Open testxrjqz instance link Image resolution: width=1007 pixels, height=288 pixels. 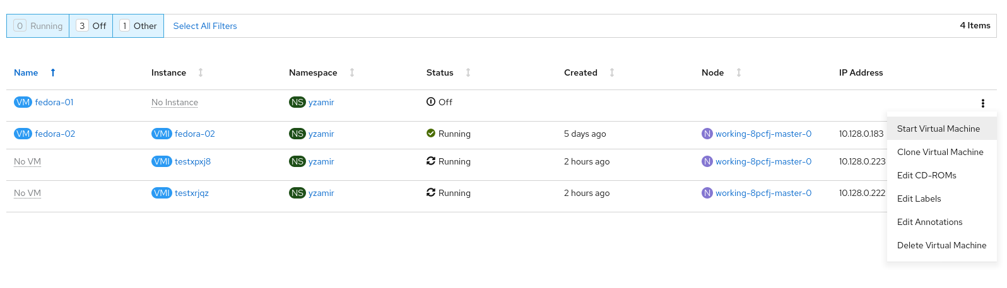click(x=192, y=193)
